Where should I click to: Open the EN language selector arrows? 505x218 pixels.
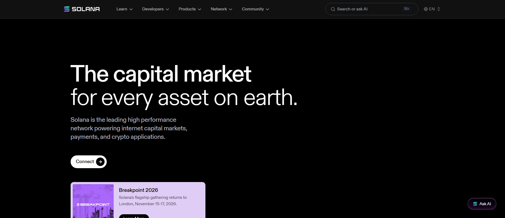(439, 9)
